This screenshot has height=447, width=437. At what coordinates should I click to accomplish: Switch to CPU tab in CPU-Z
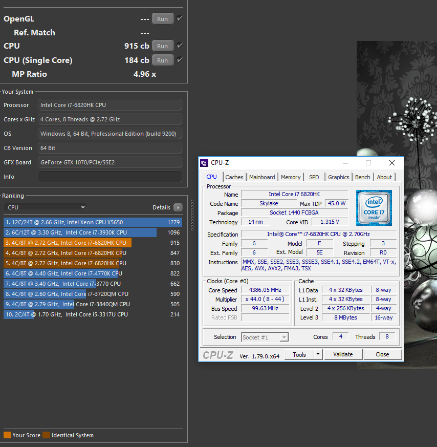click(212, 177)
